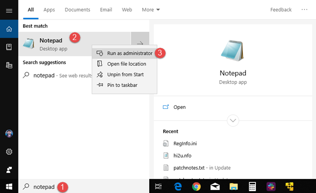Choose Pin to taskbar

click(x=124, y=85)
